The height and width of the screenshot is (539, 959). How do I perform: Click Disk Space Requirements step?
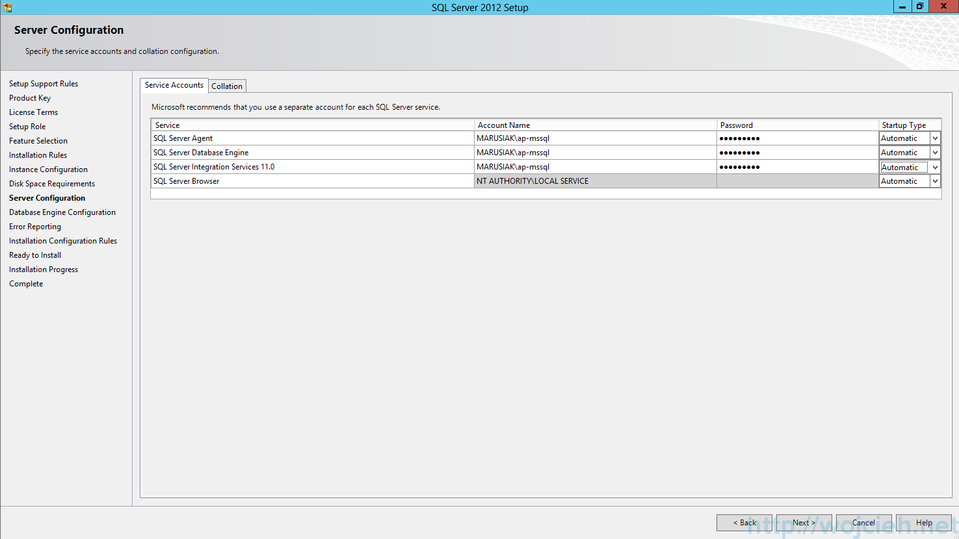pyautogui.click(x=52, y=184)
